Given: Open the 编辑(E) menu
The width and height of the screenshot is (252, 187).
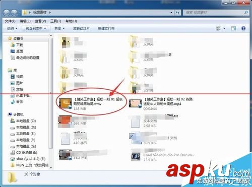Looking at the screenshot, I should [25, 21].
